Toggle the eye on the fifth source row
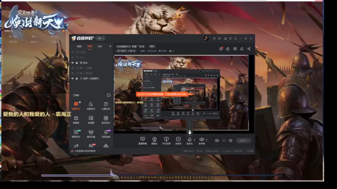 click(72, 73)
